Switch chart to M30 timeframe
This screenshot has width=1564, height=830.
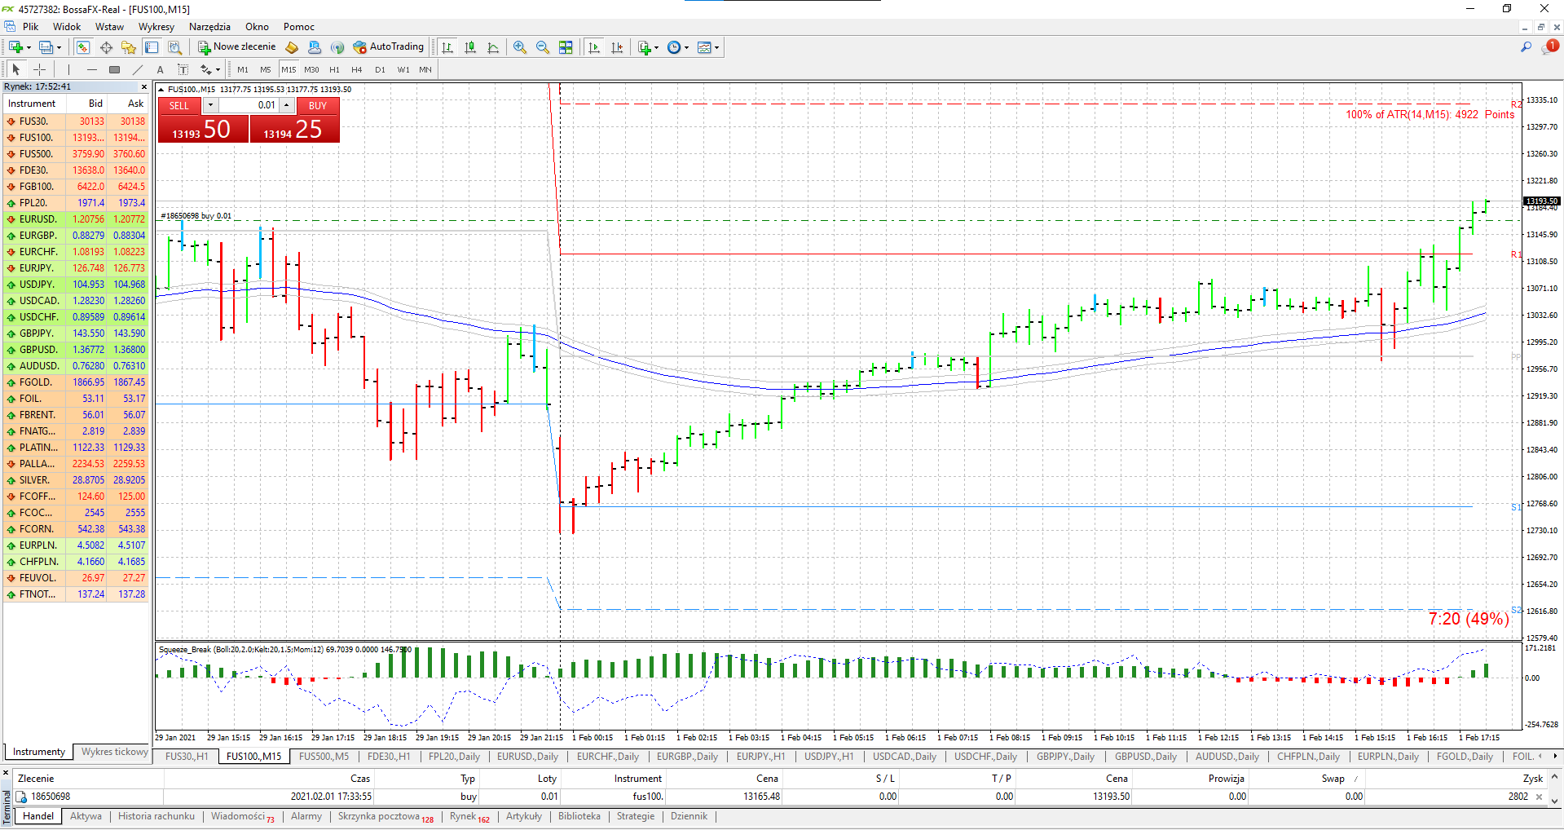pyautogui.click(x=311, y=69)
